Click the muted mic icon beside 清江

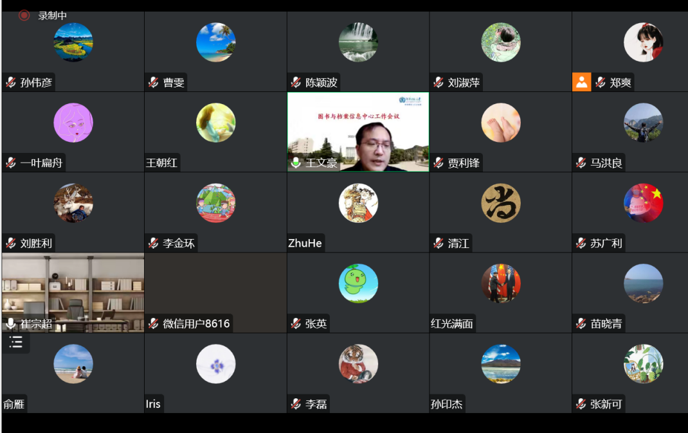[439, 243]
